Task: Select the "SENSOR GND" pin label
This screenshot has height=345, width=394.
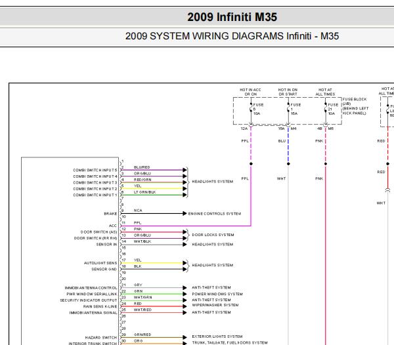Action: pos(104,269)
